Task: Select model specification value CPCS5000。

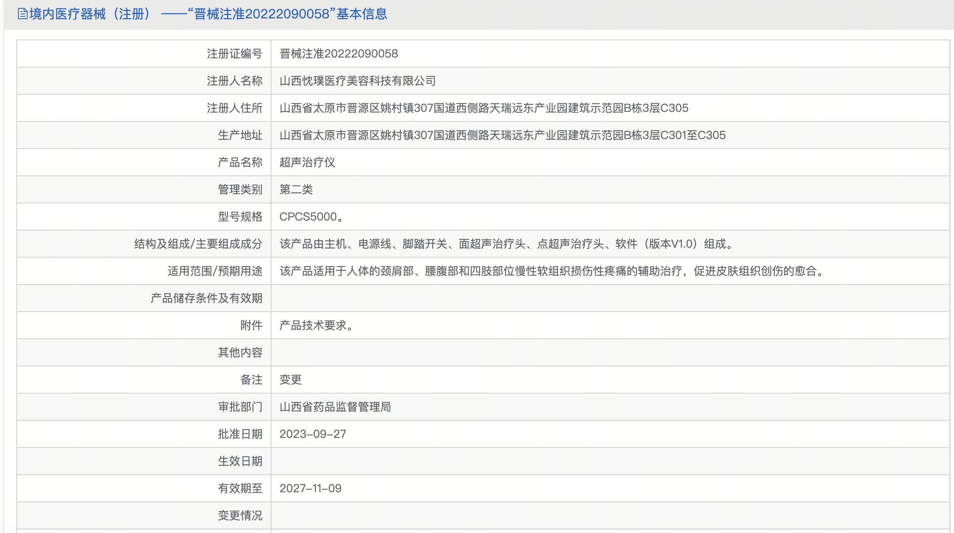Action: click(x=311, y=217)
